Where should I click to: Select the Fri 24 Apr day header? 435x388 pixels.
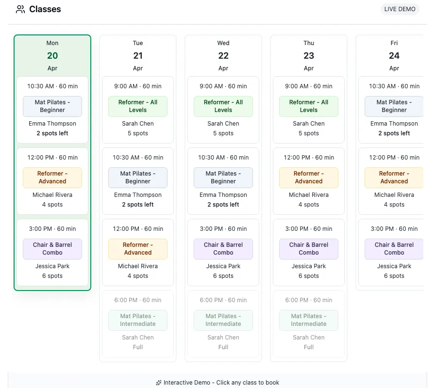394,55
